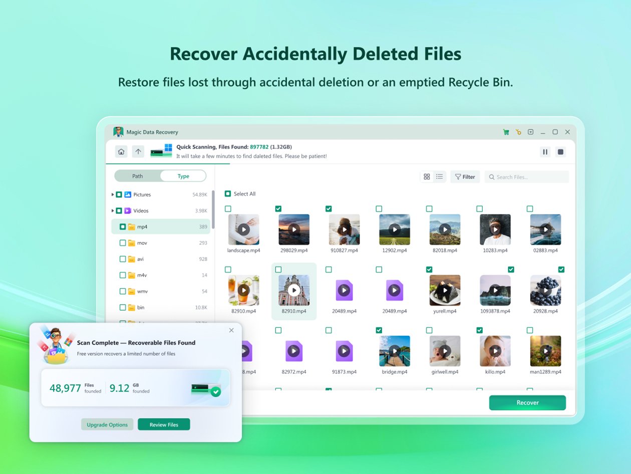631x474 pixels.
Task: Close the Scan Complete popup
Action: [x=231, y=330]
